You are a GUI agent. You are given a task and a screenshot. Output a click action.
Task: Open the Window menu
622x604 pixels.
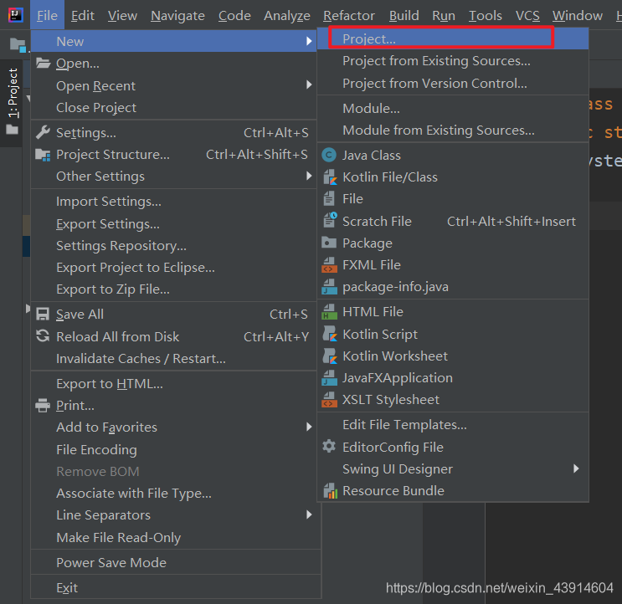[577, 15]
